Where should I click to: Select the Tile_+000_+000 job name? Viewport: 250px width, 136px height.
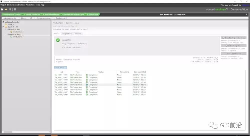[x=61, y=95]
